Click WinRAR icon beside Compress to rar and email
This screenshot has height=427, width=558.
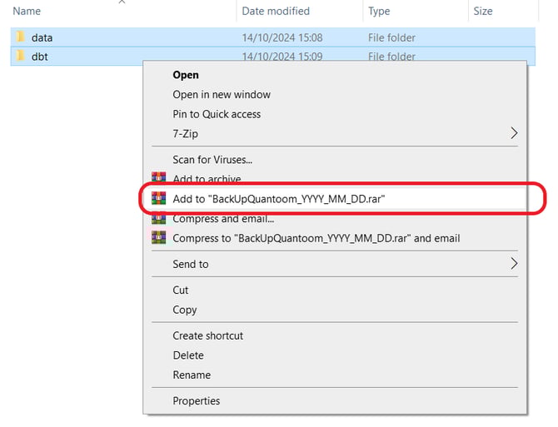[x=158, y=238]
